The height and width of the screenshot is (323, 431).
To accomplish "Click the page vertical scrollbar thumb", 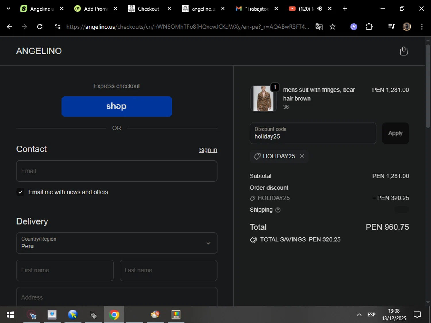I will (x=428, y=86).
